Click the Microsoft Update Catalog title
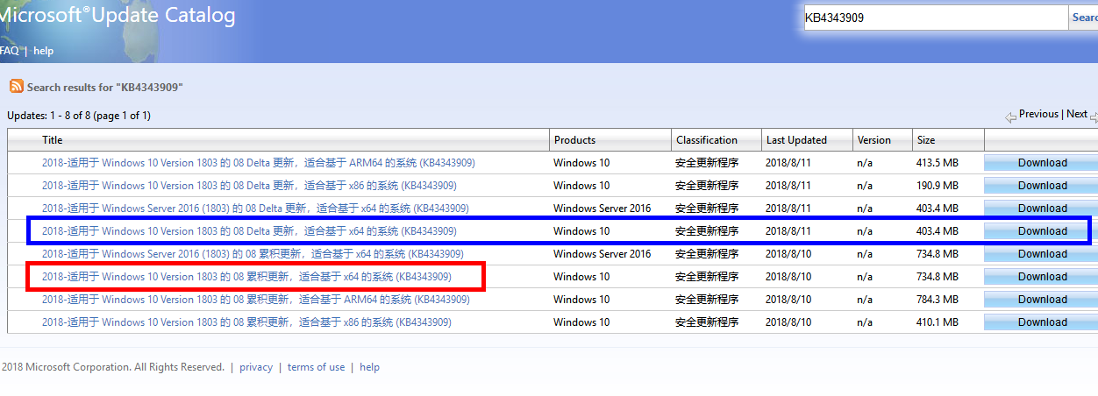This screenshot has height=396, width=1098. pos(118,15)
